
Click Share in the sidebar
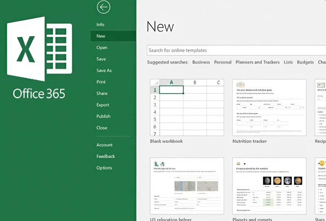coord(102,93)
